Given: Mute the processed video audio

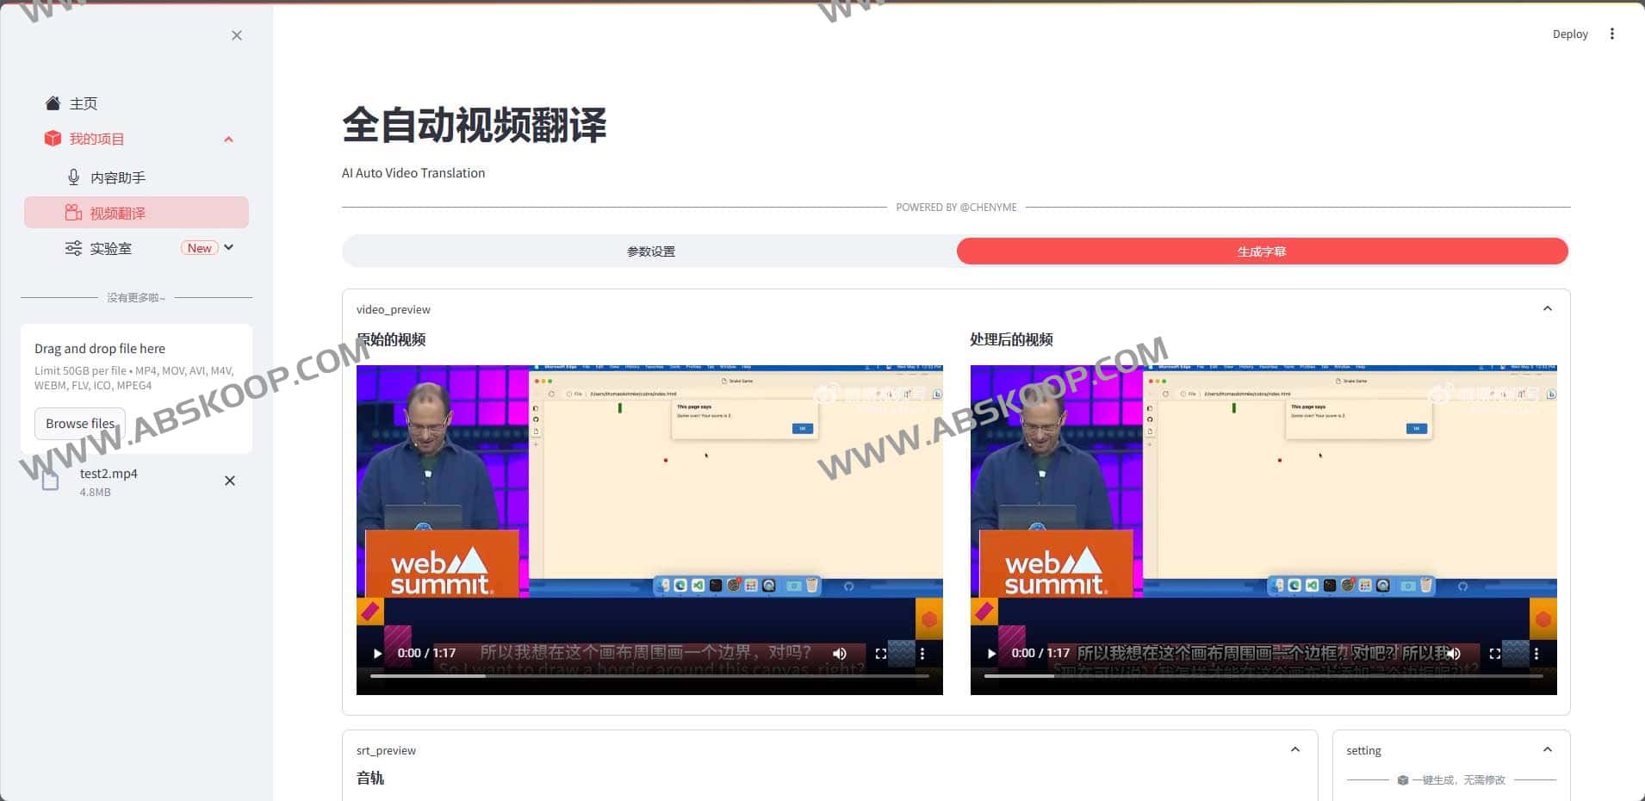Looking at the screenshot, I should 1456,653.
